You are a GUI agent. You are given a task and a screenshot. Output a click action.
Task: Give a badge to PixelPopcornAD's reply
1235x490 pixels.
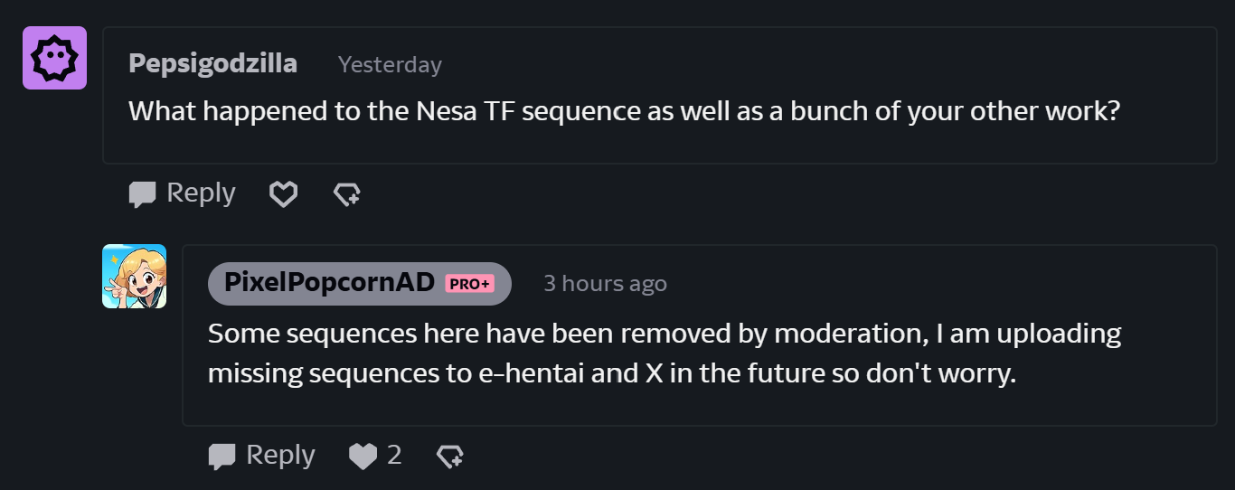pos(450,456)
